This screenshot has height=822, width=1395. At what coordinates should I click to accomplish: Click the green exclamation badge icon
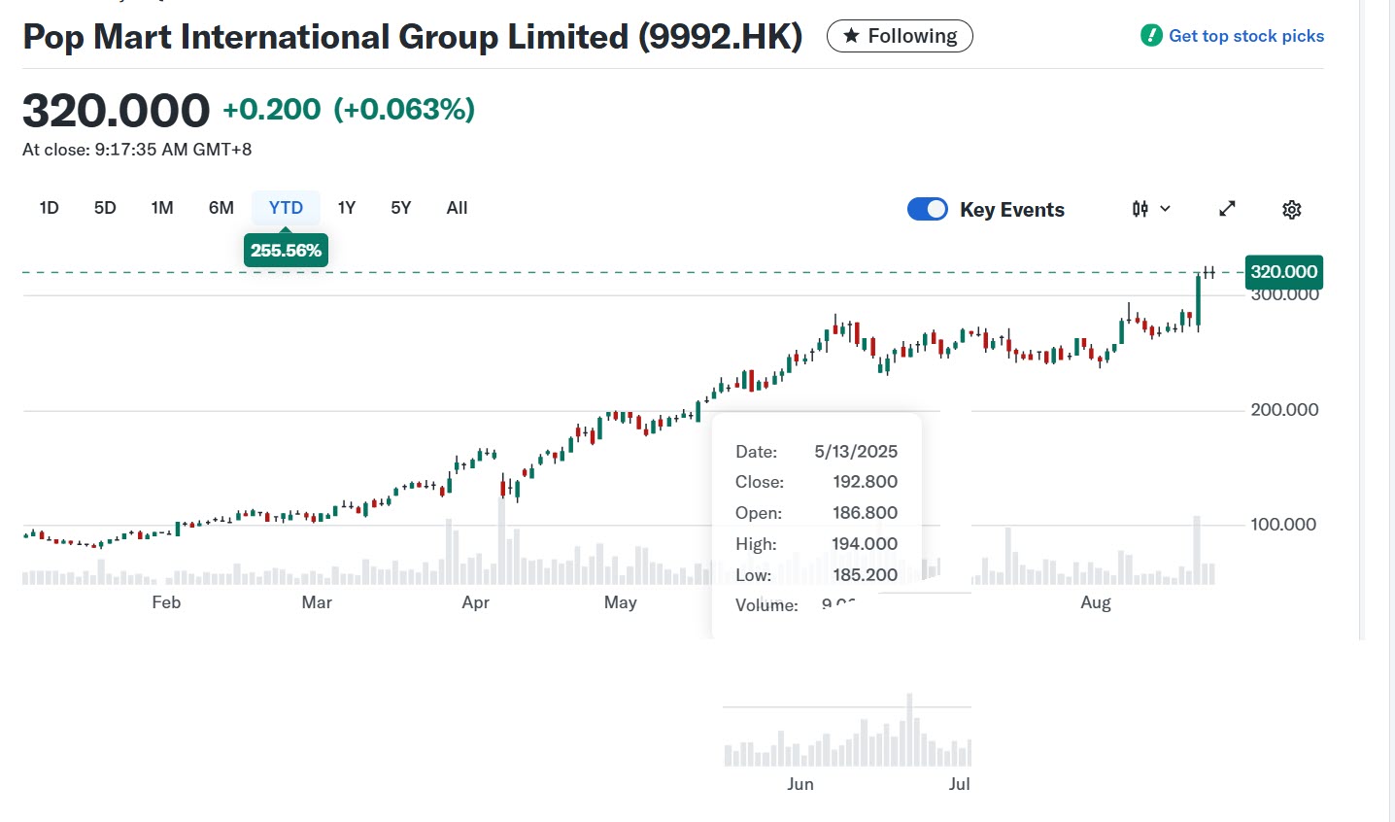pos(1151,36)
